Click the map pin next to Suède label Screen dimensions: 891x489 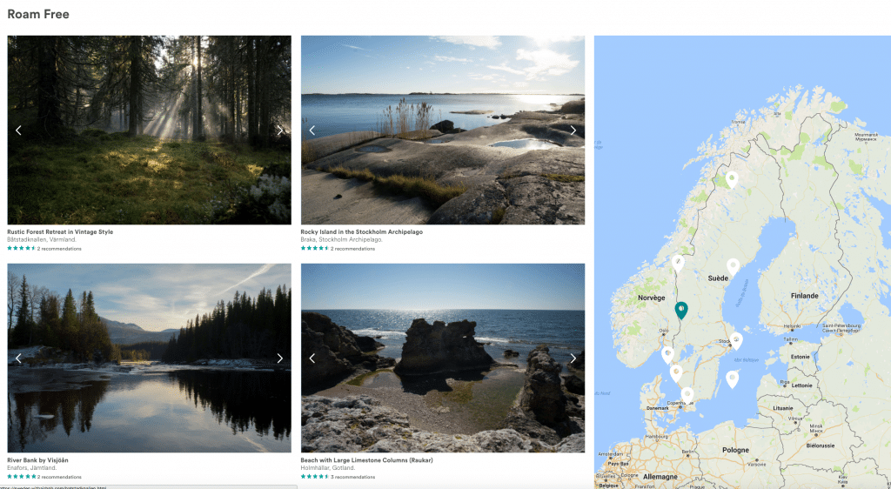[x=733, y=266]
